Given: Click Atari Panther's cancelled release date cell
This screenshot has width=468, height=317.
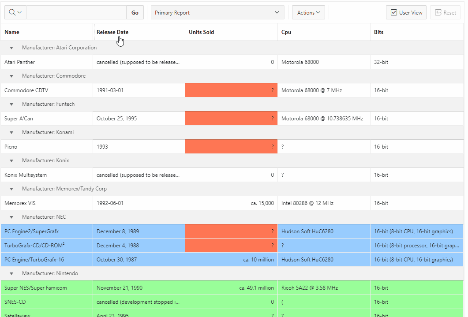Looking at the screenshot, I should pyautogui.click(x=139, y=62).
